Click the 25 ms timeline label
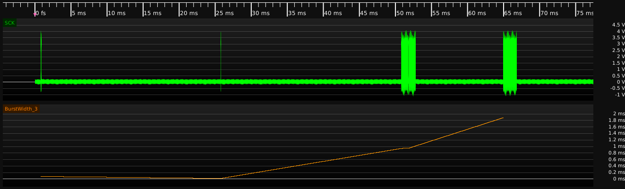Screen dimensions: 625x189 tap(225, 13)
